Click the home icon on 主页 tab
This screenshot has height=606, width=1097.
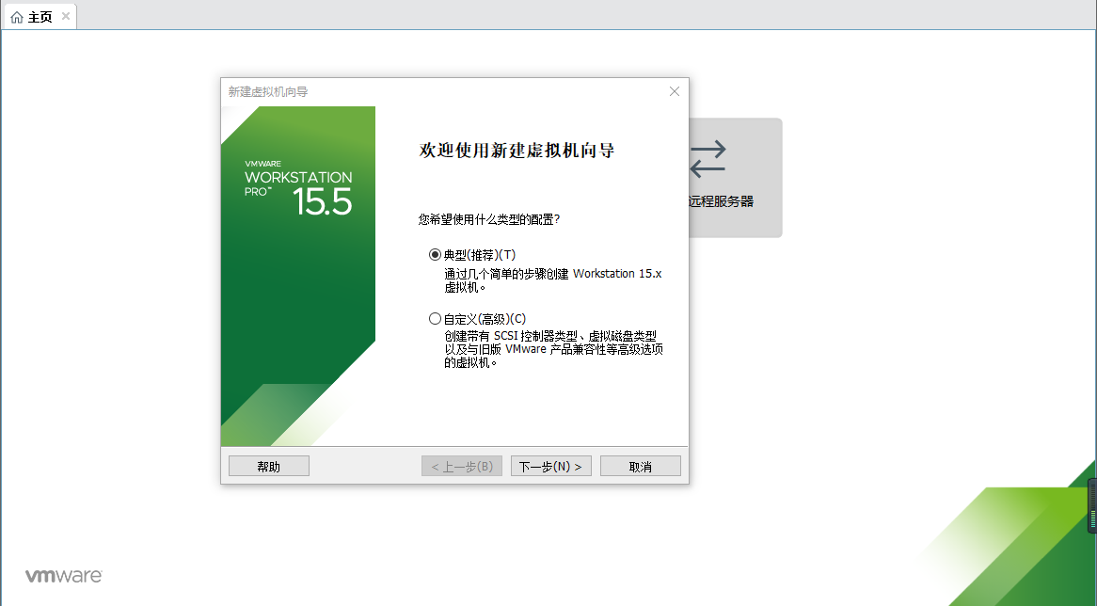pos(17,17)
